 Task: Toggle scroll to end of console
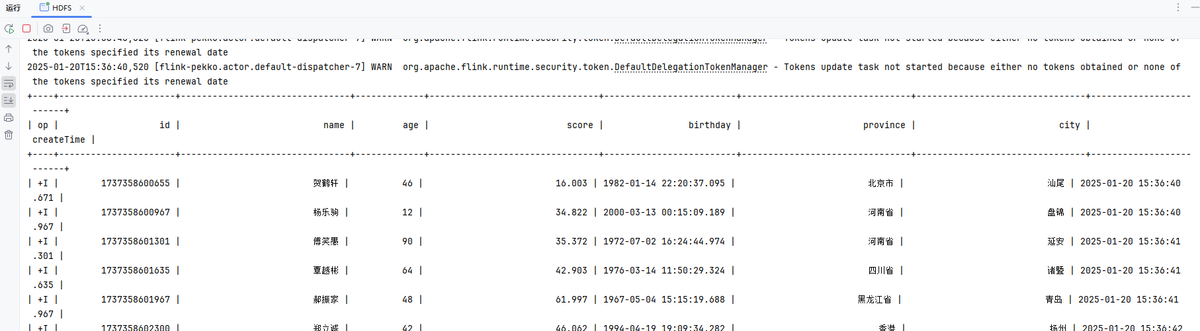9,100
